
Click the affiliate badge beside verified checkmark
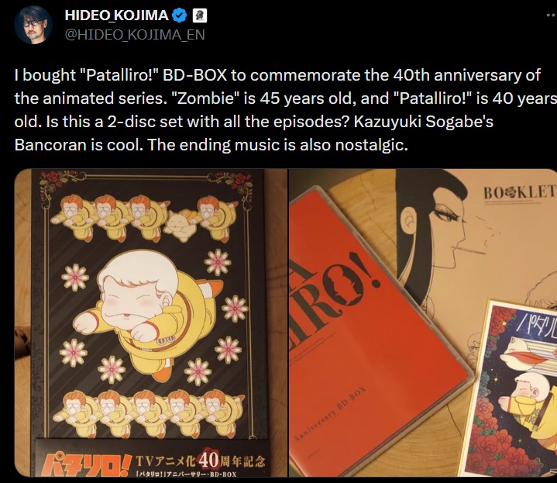coord(199,16)
